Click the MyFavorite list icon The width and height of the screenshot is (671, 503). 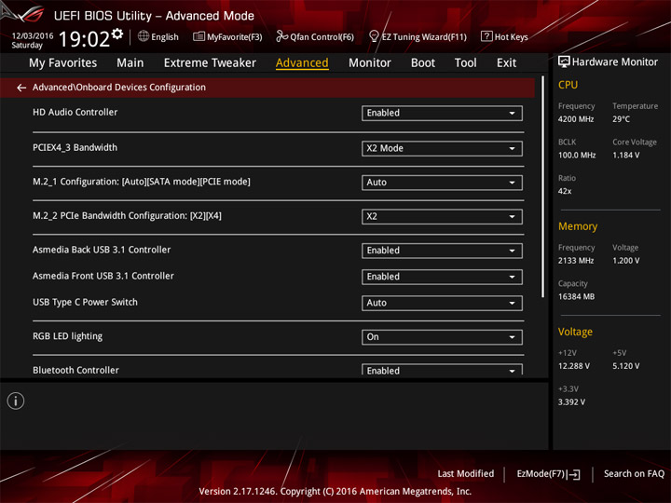tap(199, 36)
